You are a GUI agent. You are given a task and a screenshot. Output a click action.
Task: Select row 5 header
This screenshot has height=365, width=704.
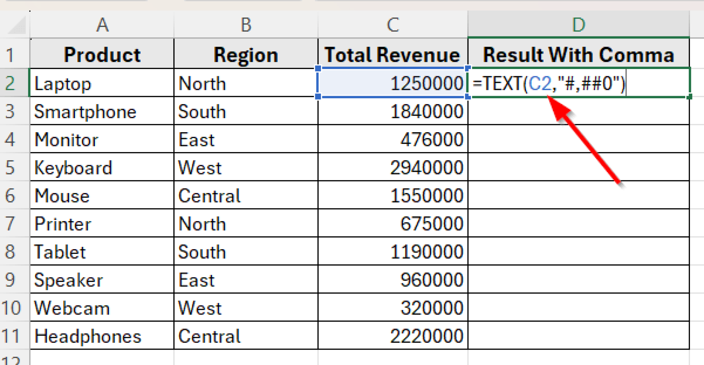point(14,167)
